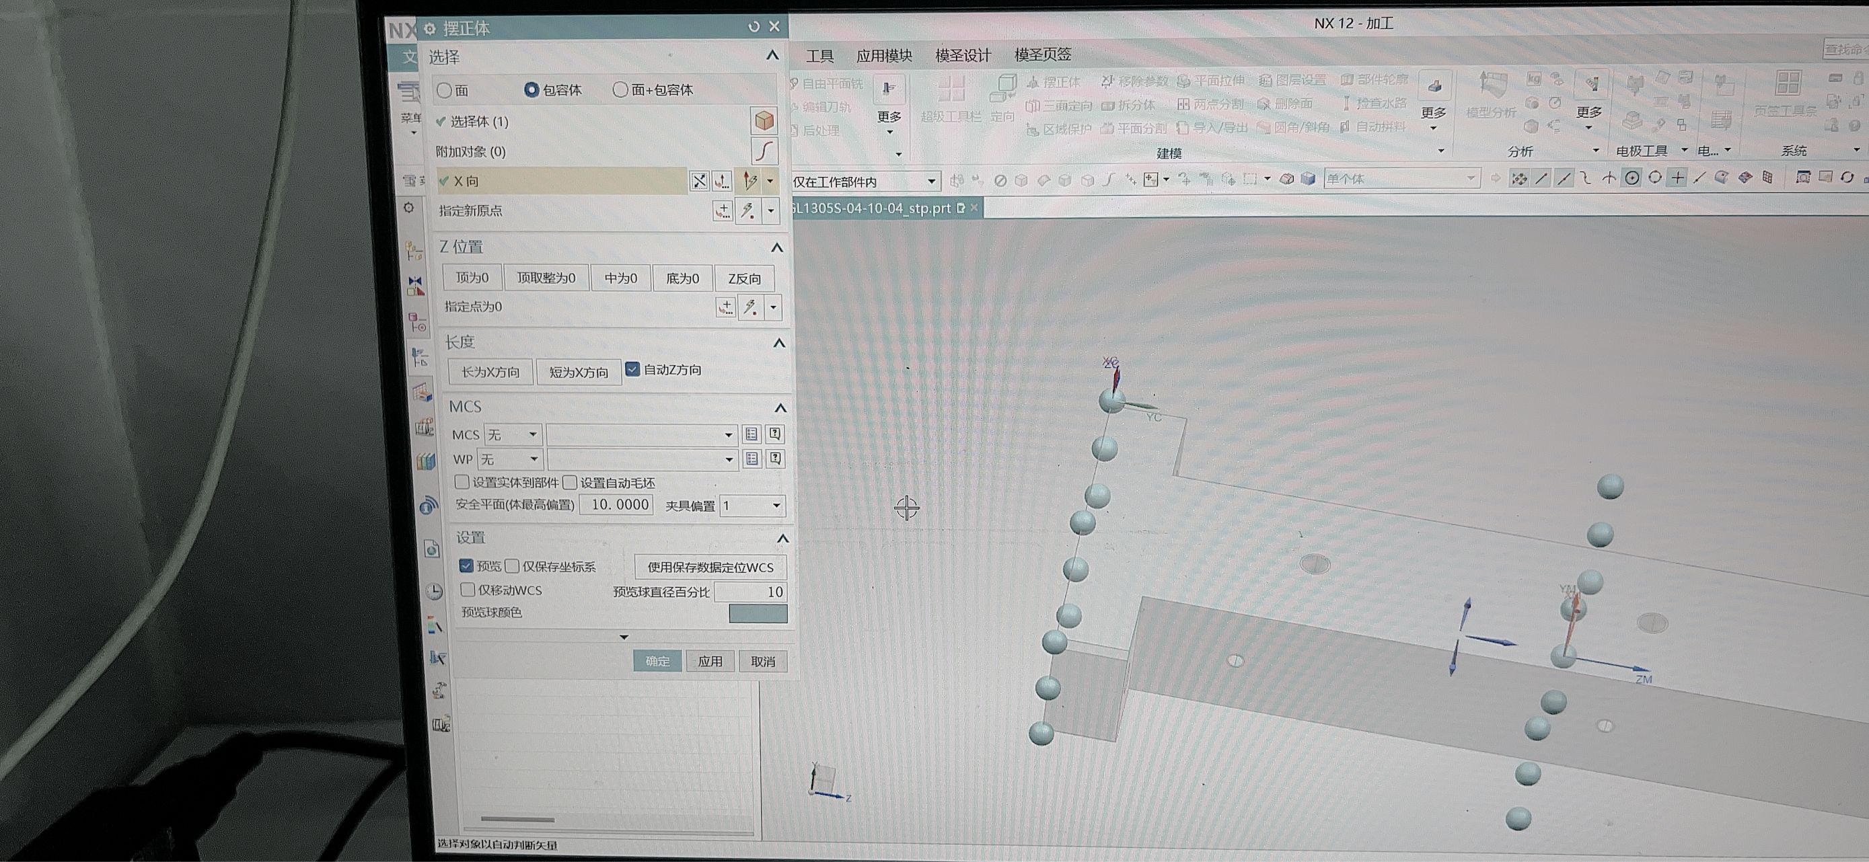Click the 页签工具条 ribbon icon
The image size is (1869, 862).
[1786, 93]
